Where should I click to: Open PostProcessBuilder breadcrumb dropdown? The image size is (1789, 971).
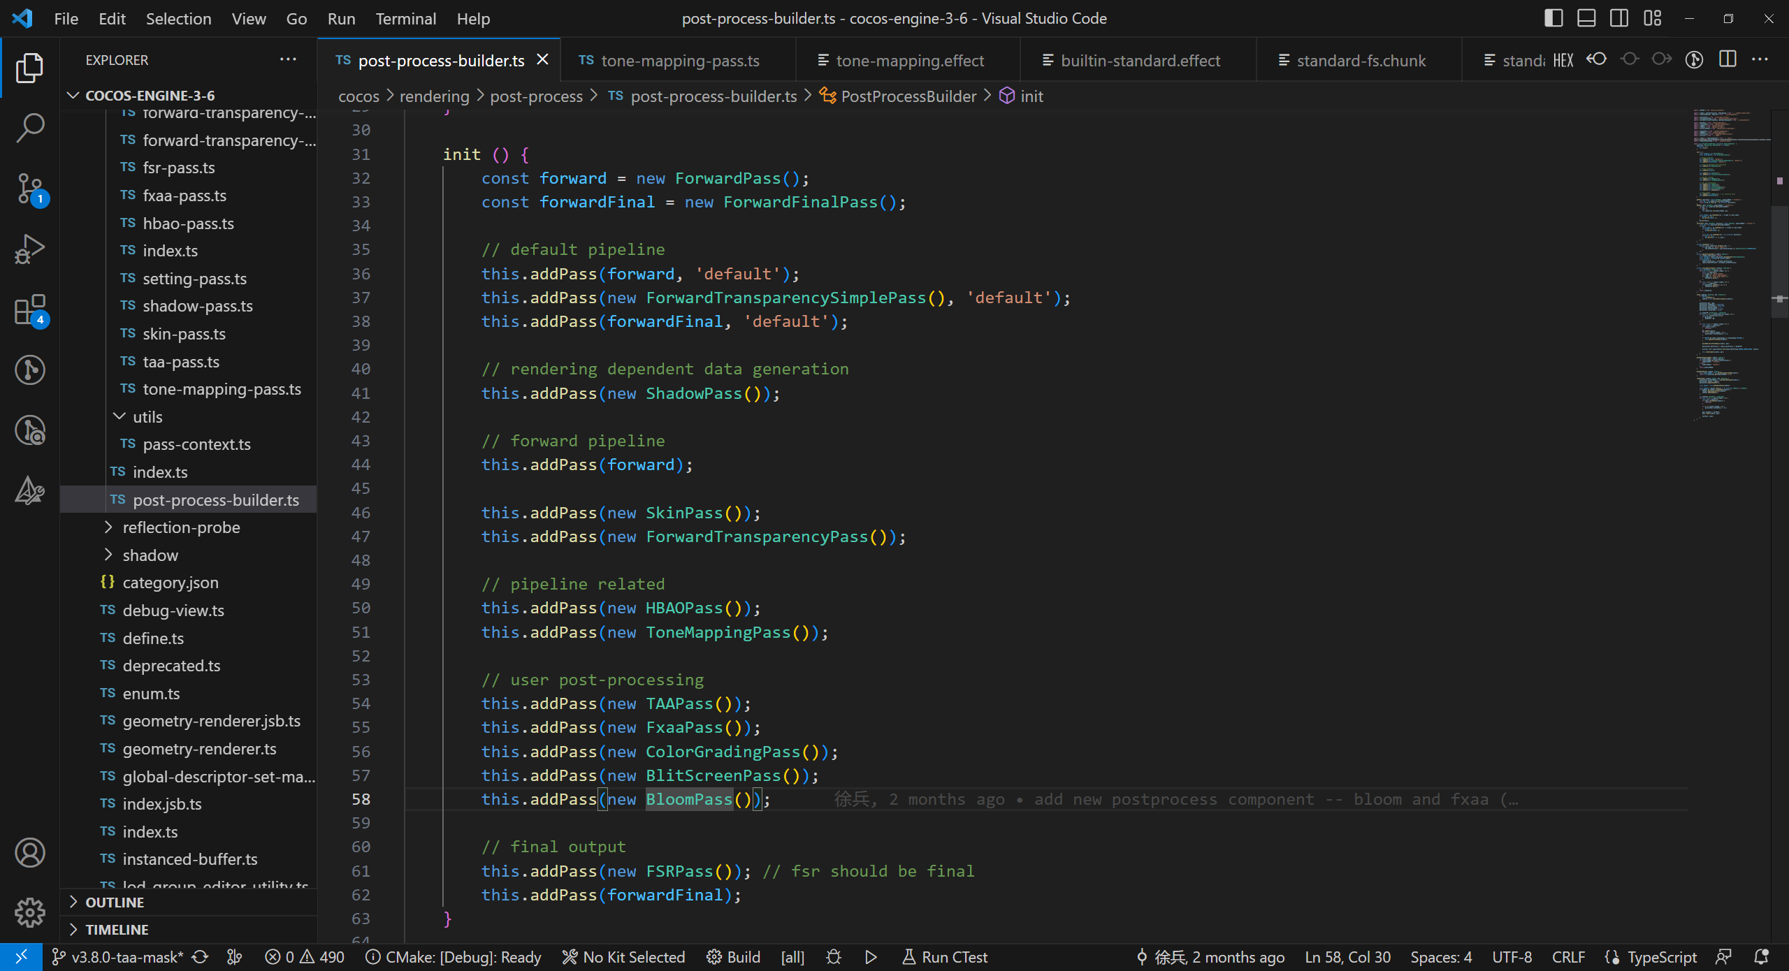(898, 96)
